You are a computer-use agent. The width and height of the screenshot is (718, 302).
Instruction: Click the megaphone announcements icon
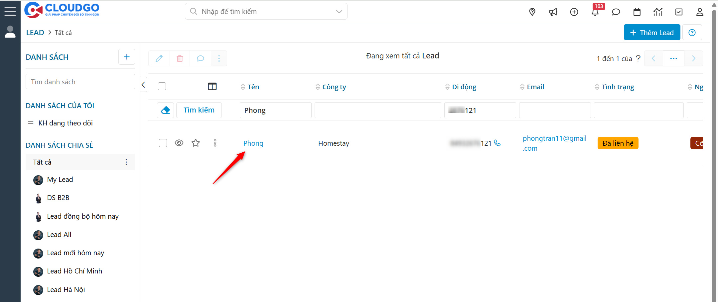pos(553,12)
